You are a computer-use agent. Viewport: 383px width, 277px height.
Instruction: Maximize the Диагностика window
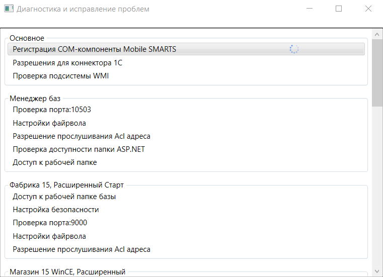339,9
